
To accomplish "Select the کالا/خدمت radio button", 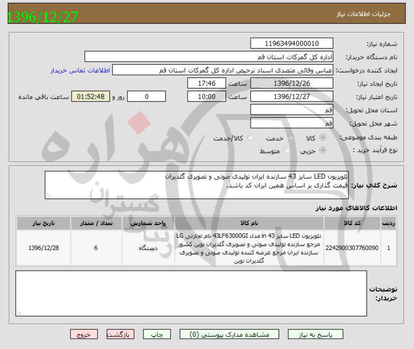I will coord(250,137).
